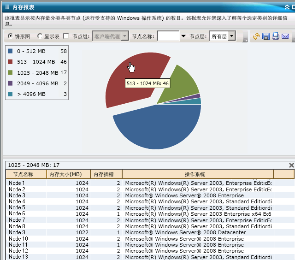Click the 内存报表 title bar grip icon
Viewport: 295px width, 260px height.
tap(7, 7)
